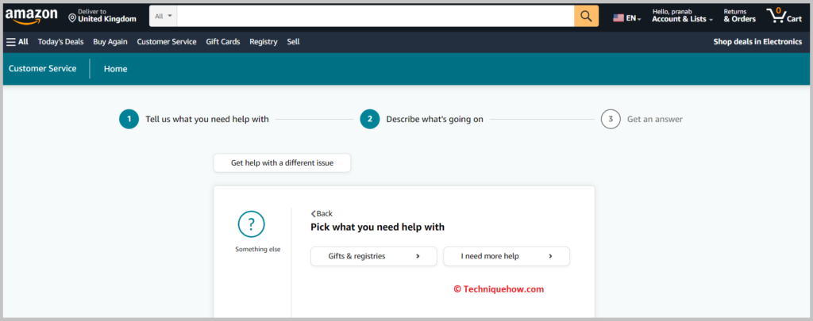Open the shopping cart icon
Screen dimensions: 813x321
pyautogui.click(x=782, y=16)
